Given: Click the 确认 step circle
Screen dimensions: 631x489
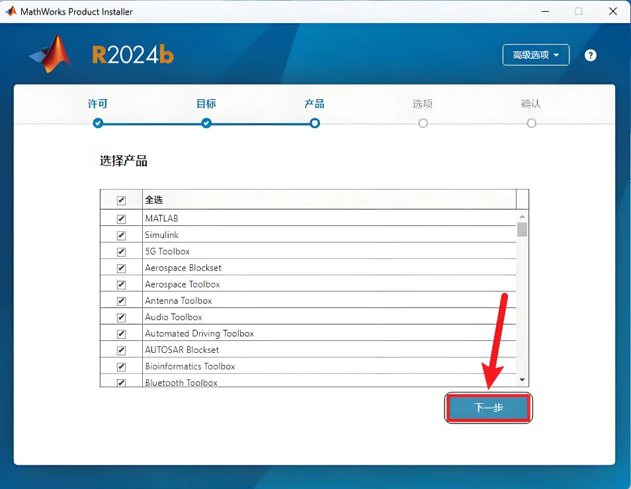Looking at the screenshot, I should (531, 123).
